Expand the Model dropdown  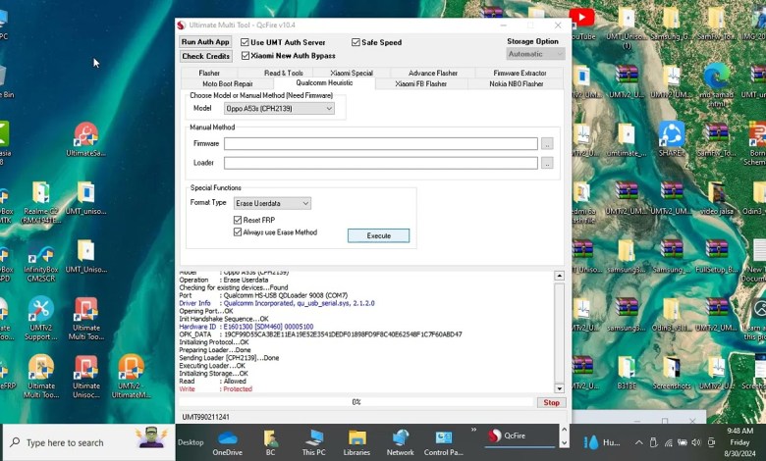[x=279, y=109]
